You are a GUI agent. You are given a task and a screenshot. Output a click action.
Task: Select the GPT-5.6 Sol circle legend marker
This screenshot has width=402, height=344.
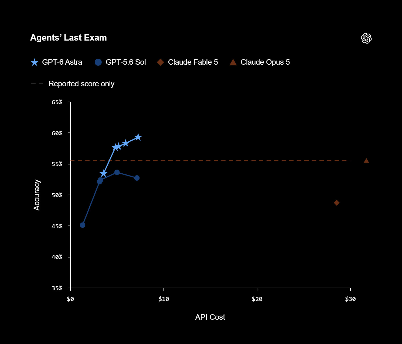click(98, 62)
